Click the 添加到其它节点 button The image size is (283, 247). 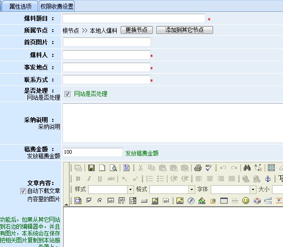click(184, 30)
